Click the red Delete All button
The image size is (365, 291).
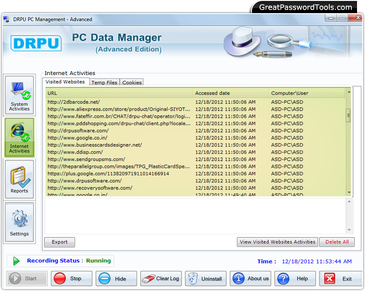point(337,242)
